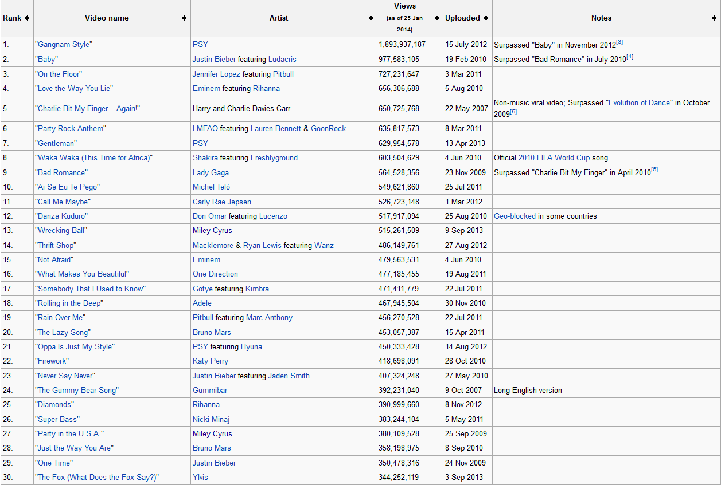This screenshot has width=721, height=485.
Task: Sort by Video name using arrow icon
Action: (x=185, y=18)
